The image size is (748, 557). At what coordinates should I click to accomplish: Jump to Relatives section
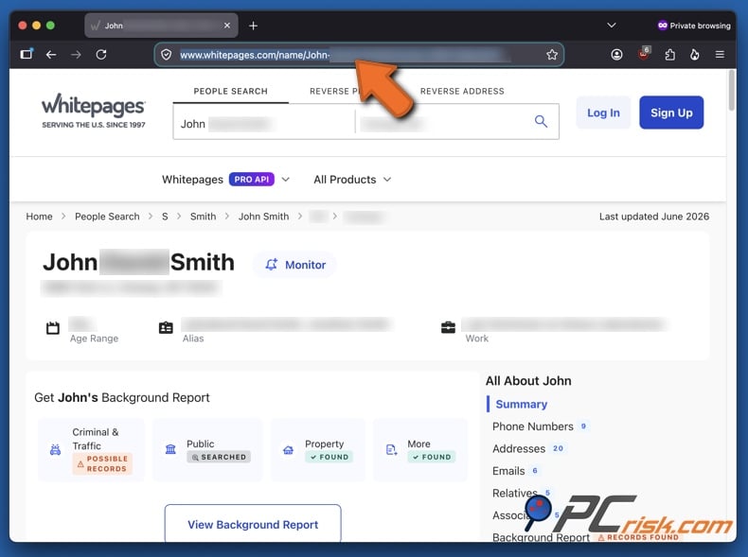point(515,493)
